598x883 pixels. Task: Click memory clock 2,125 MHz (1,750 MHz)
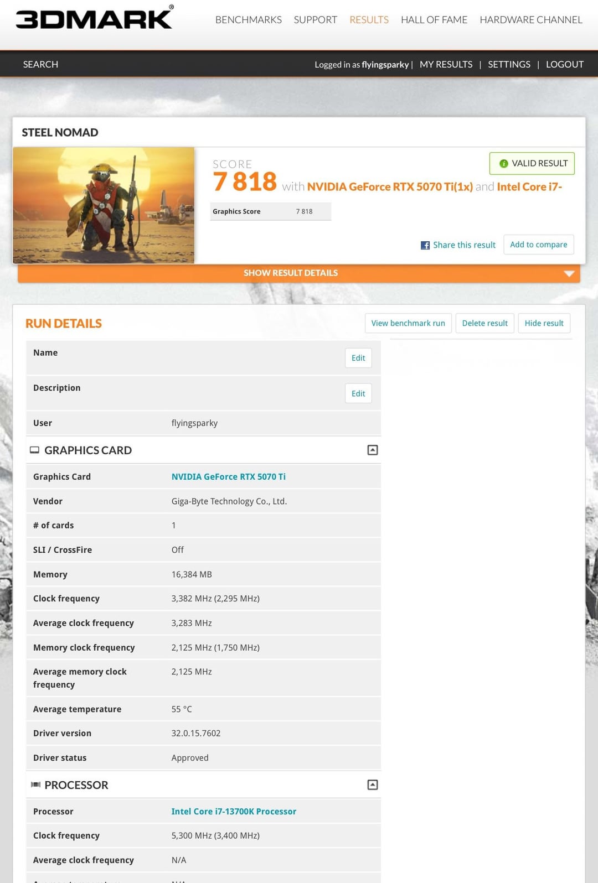point(215,647)
